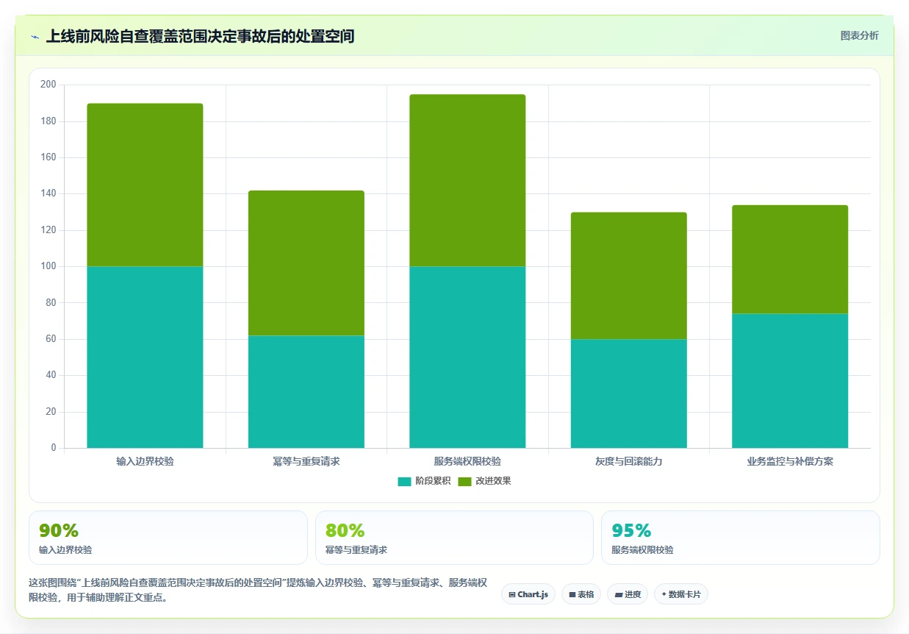Click the 输入边界校验 x-axis label
909x634 pixels.
point(145,462)
